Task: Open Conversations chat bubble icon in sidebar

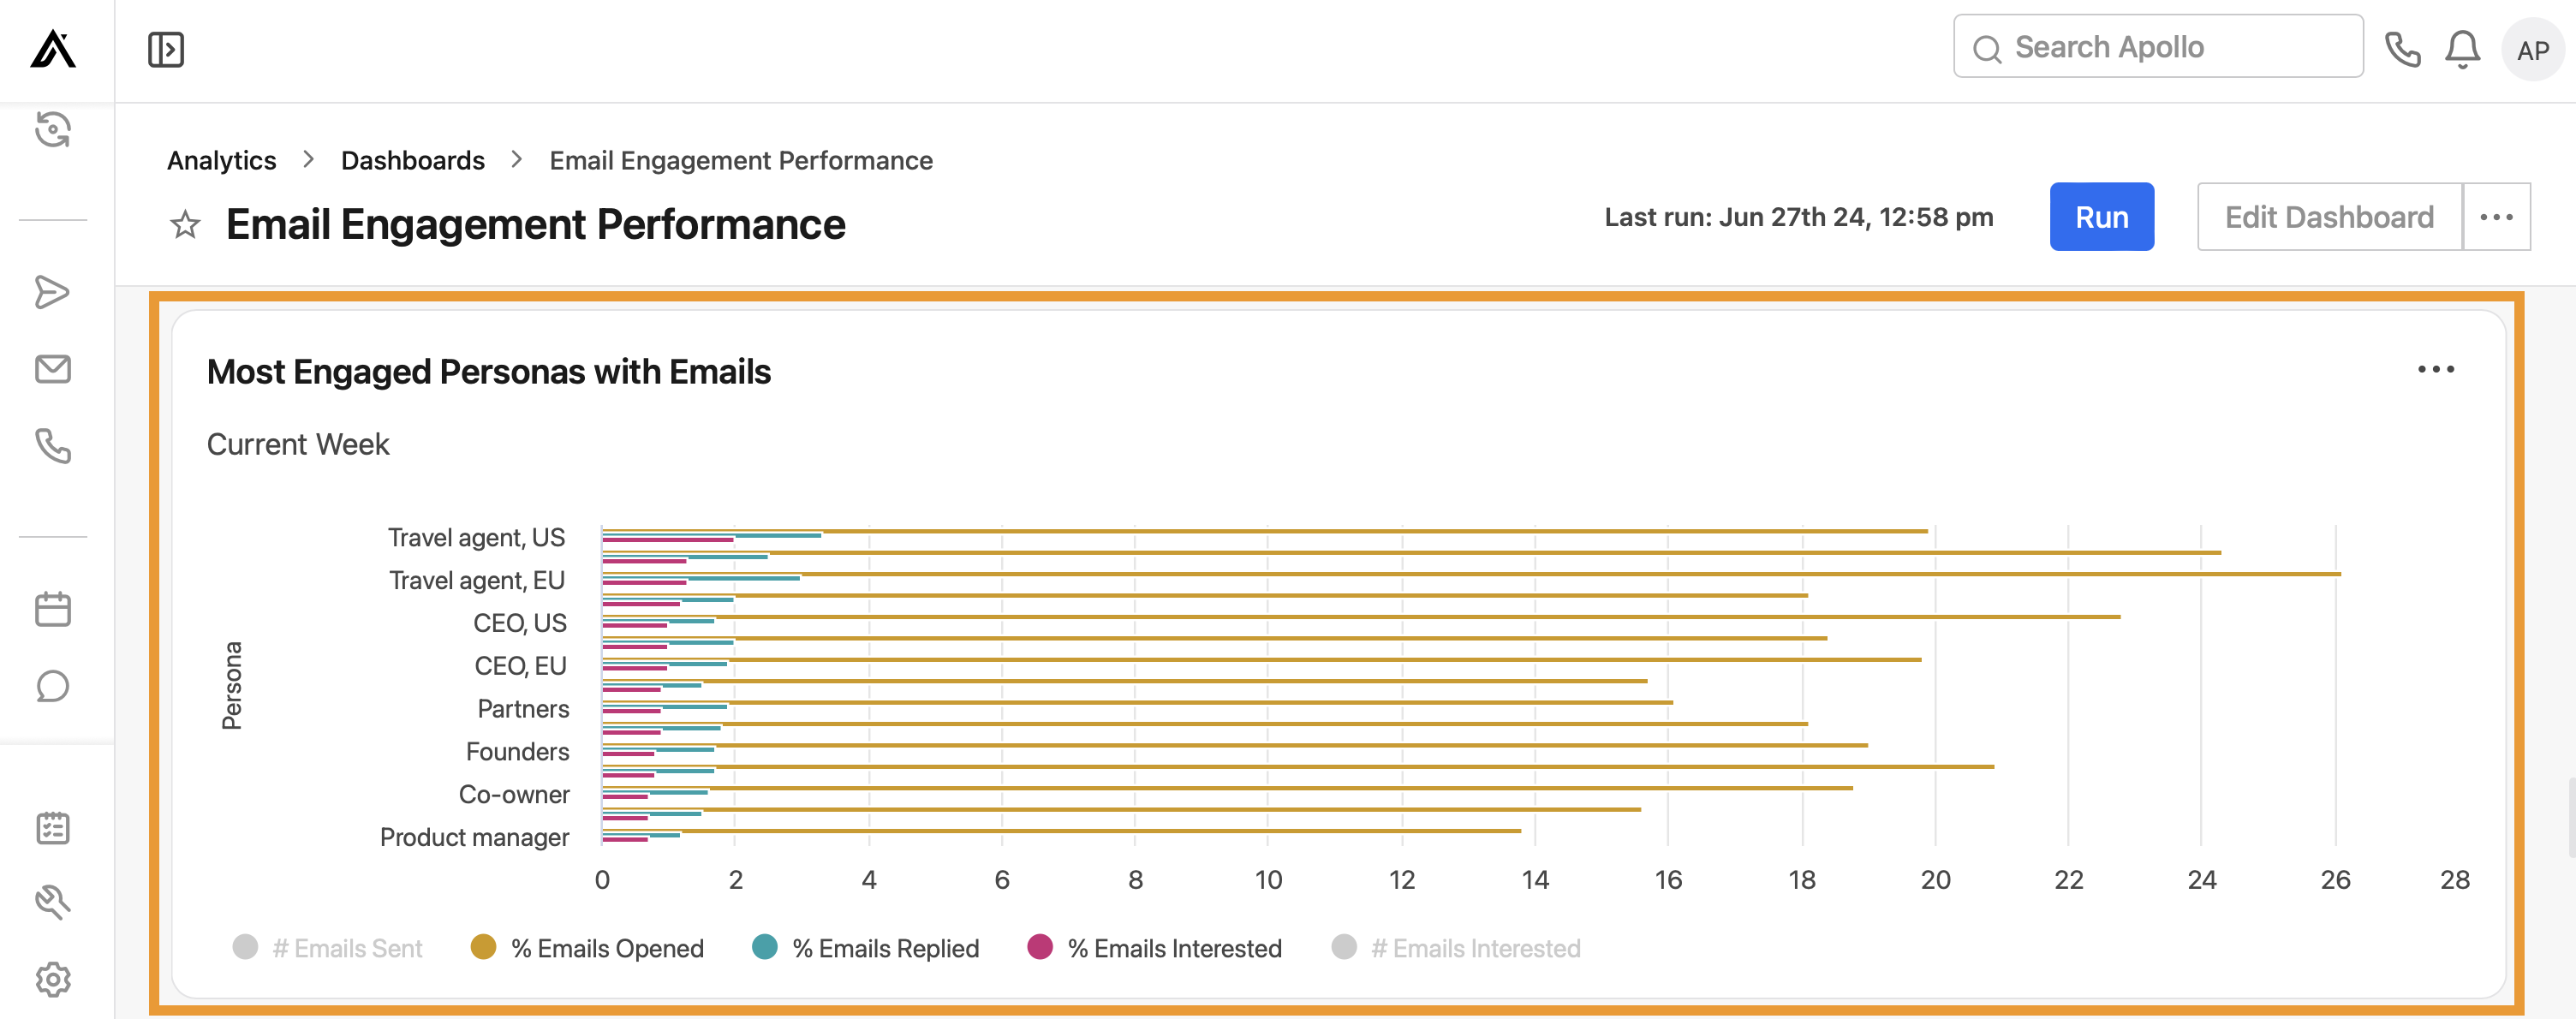Action: click(53, 686)
